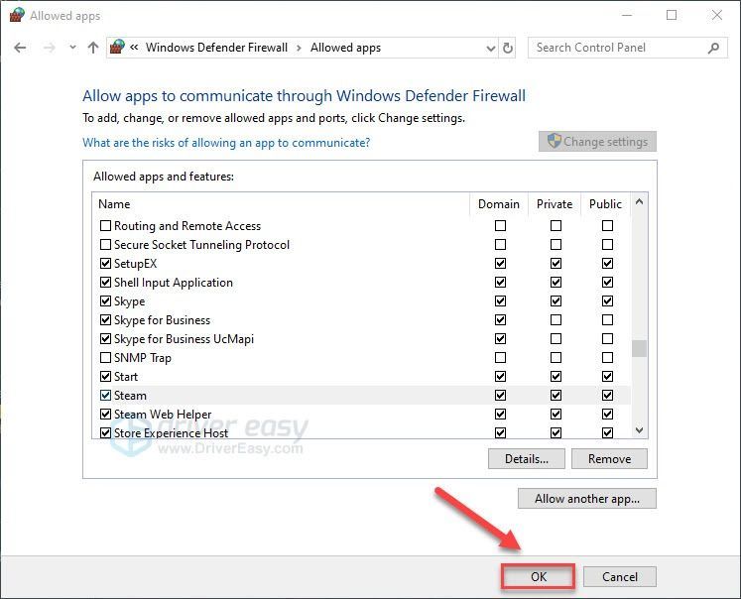This screenshot has width=741, height=599.
Task: Enable SNMP Trap Domain checkbox
Action: pos(500,358)
